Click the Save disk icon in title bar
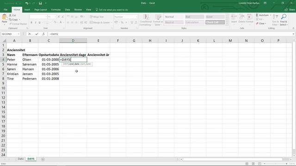Image resolution: width=296 pixels, height=166 pixels. click(x=40, y=3)
